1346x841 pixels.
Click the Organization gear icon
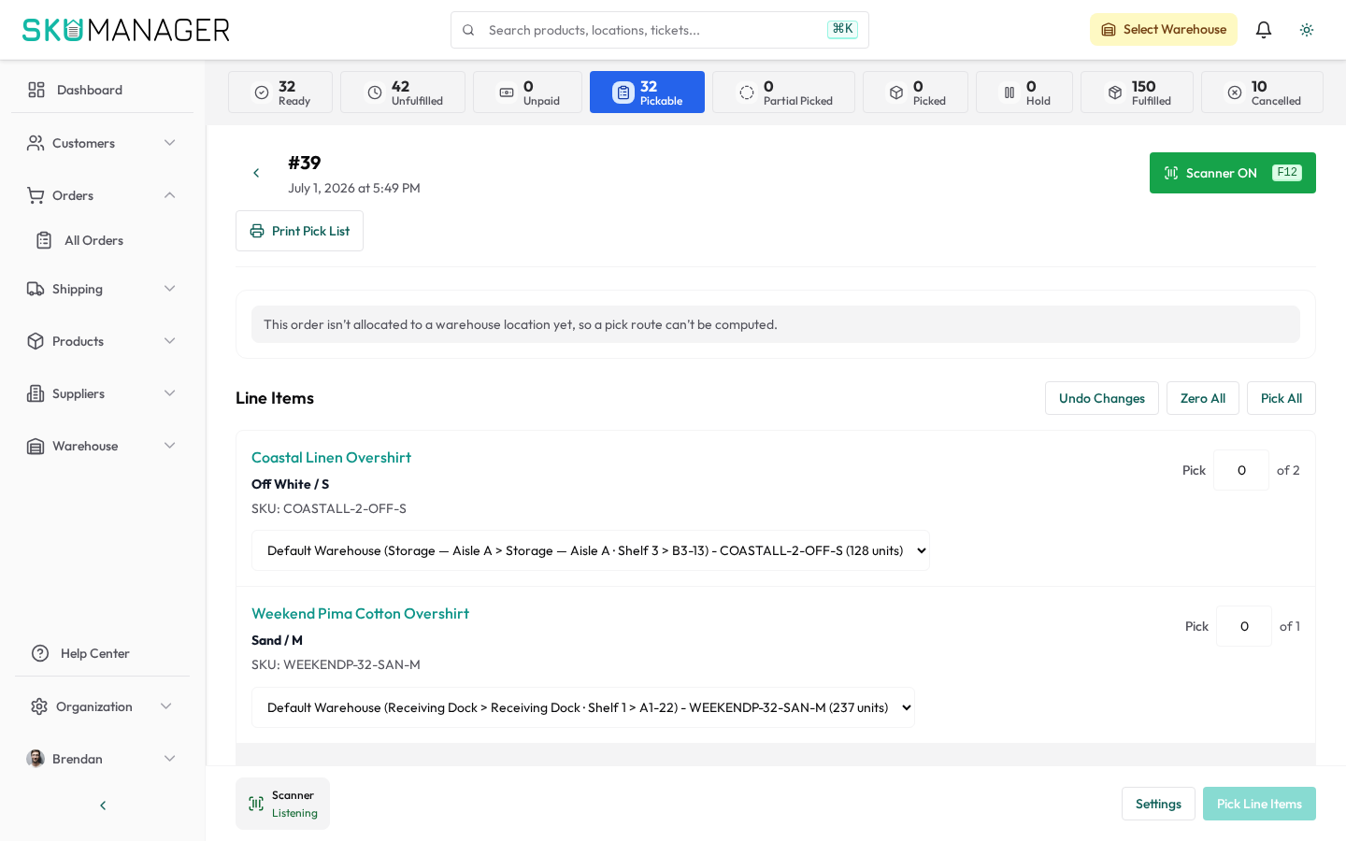[x=39, y=706]
